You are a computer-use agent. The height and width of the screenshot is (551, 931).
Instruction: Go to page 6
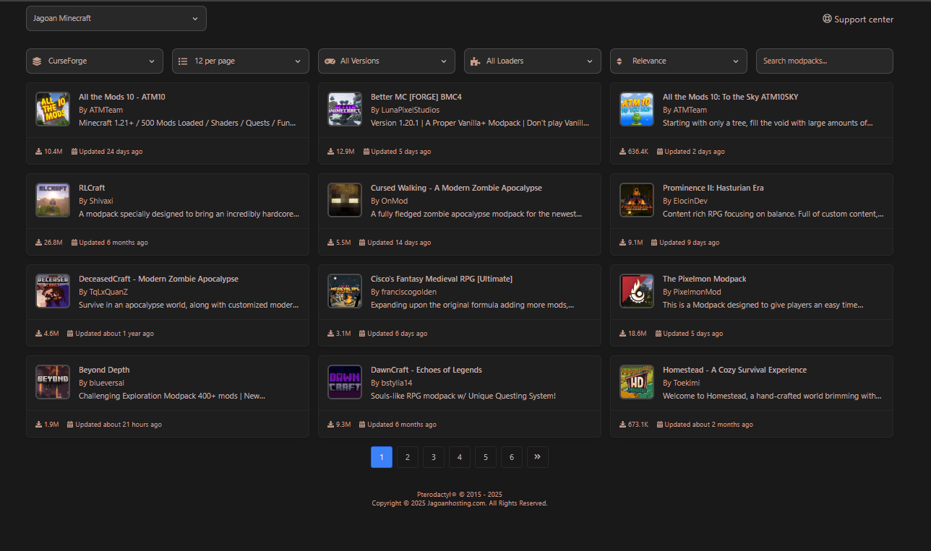(512, 457)
